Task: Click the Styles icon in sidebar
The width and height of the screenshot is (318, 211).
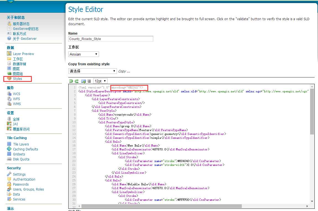Action: click(9, 79)
